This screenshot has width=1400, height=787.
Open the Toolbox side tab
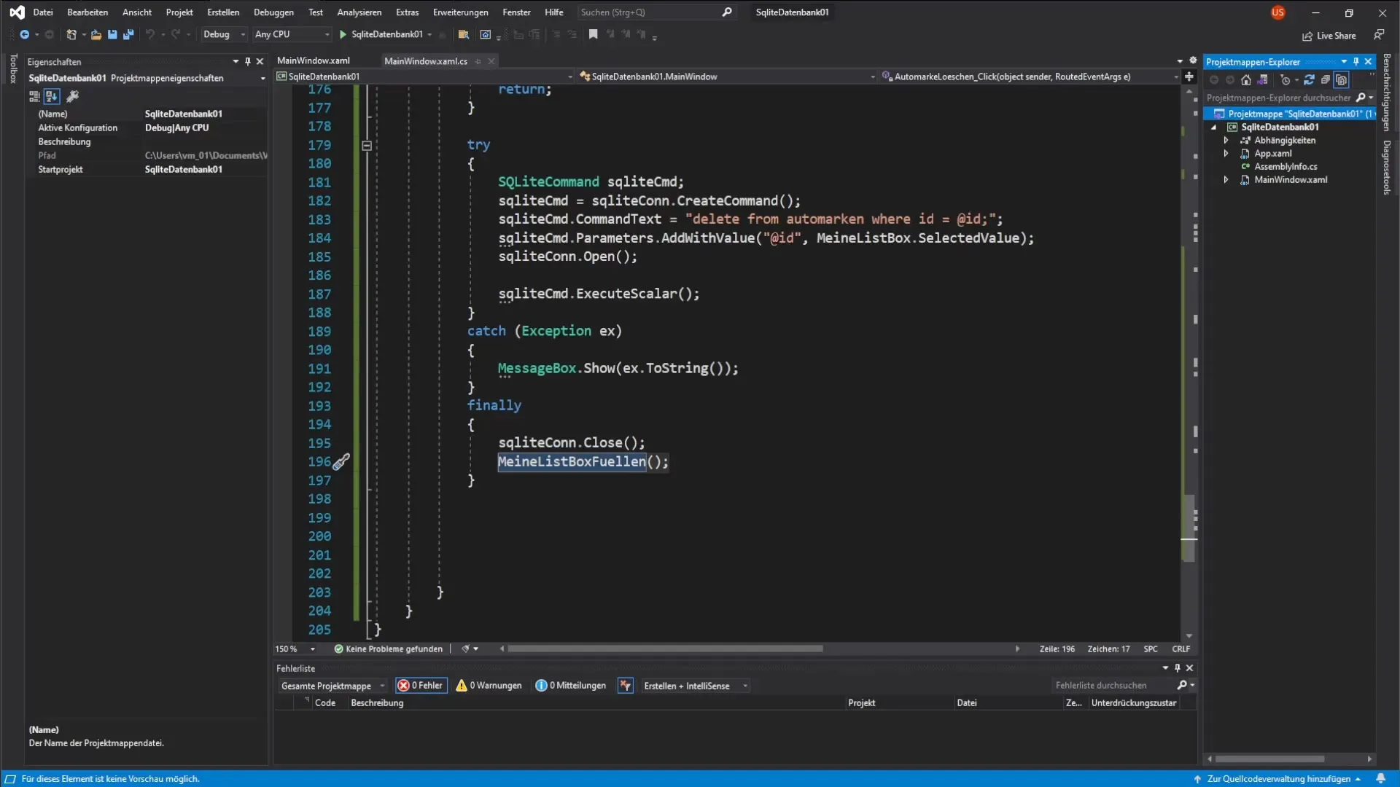pos(12,69)
